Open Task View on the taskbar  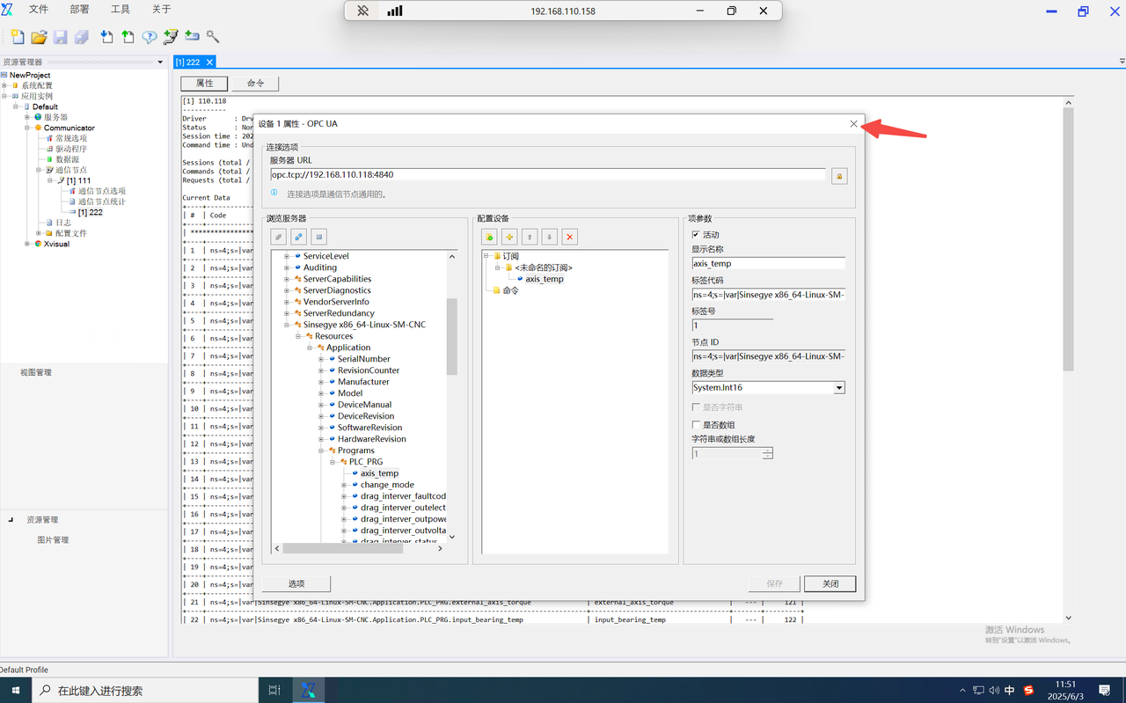[x=274, y=691]
